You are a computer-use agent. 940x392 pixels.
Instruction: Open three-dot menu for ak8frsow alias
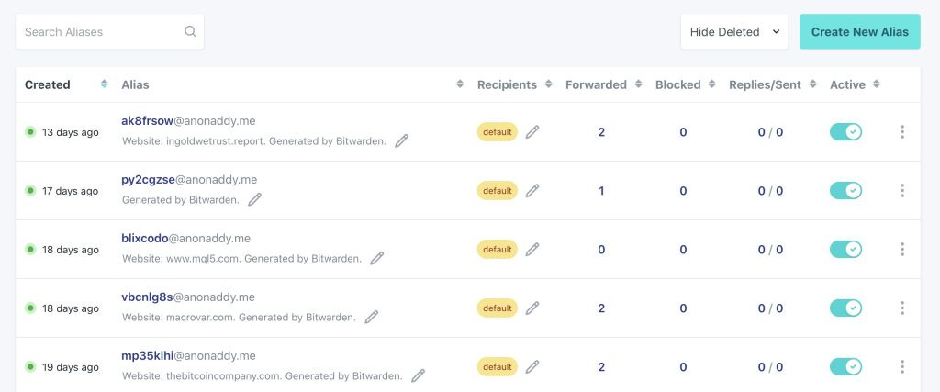tap(902, 132)
